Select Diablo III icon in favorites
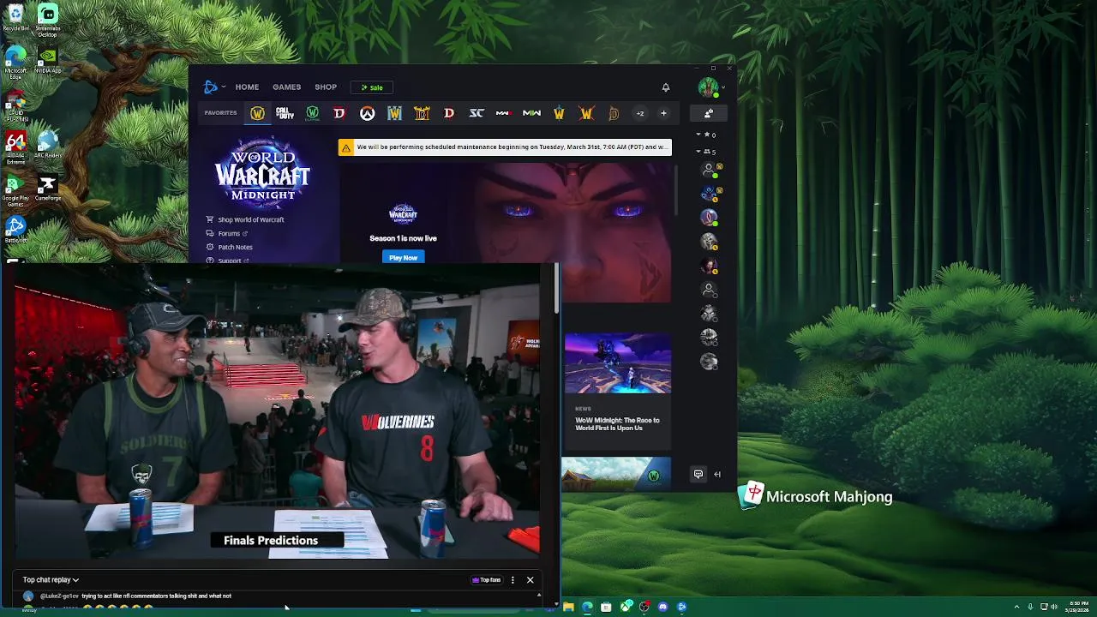The width and height of the screenshot is (1097, 617). click(449, 113)
